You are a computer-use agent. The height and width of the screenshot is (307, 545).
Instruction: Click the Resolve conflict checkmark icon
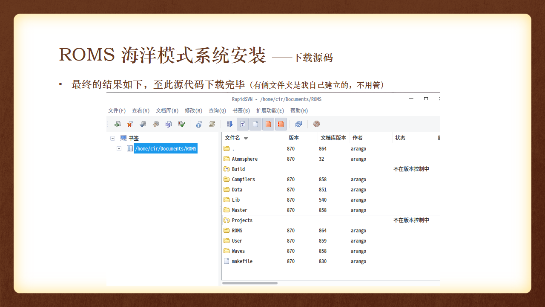click(181, 124)
